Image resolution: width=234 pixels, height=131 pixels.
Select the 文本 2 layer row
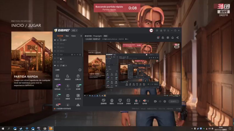click(68, 58)
